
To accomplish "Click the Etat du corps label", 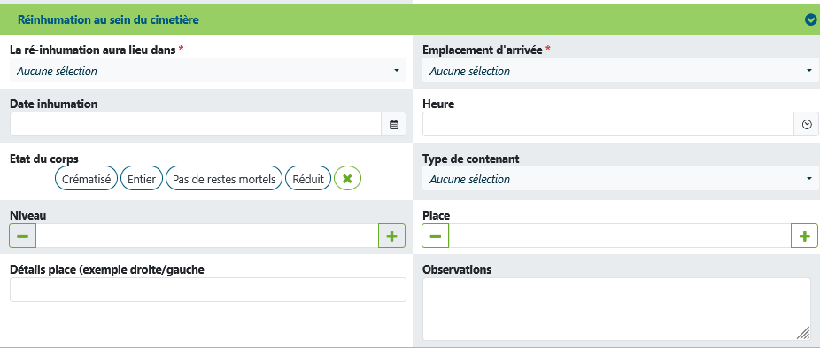I will (x=44, y=159).
